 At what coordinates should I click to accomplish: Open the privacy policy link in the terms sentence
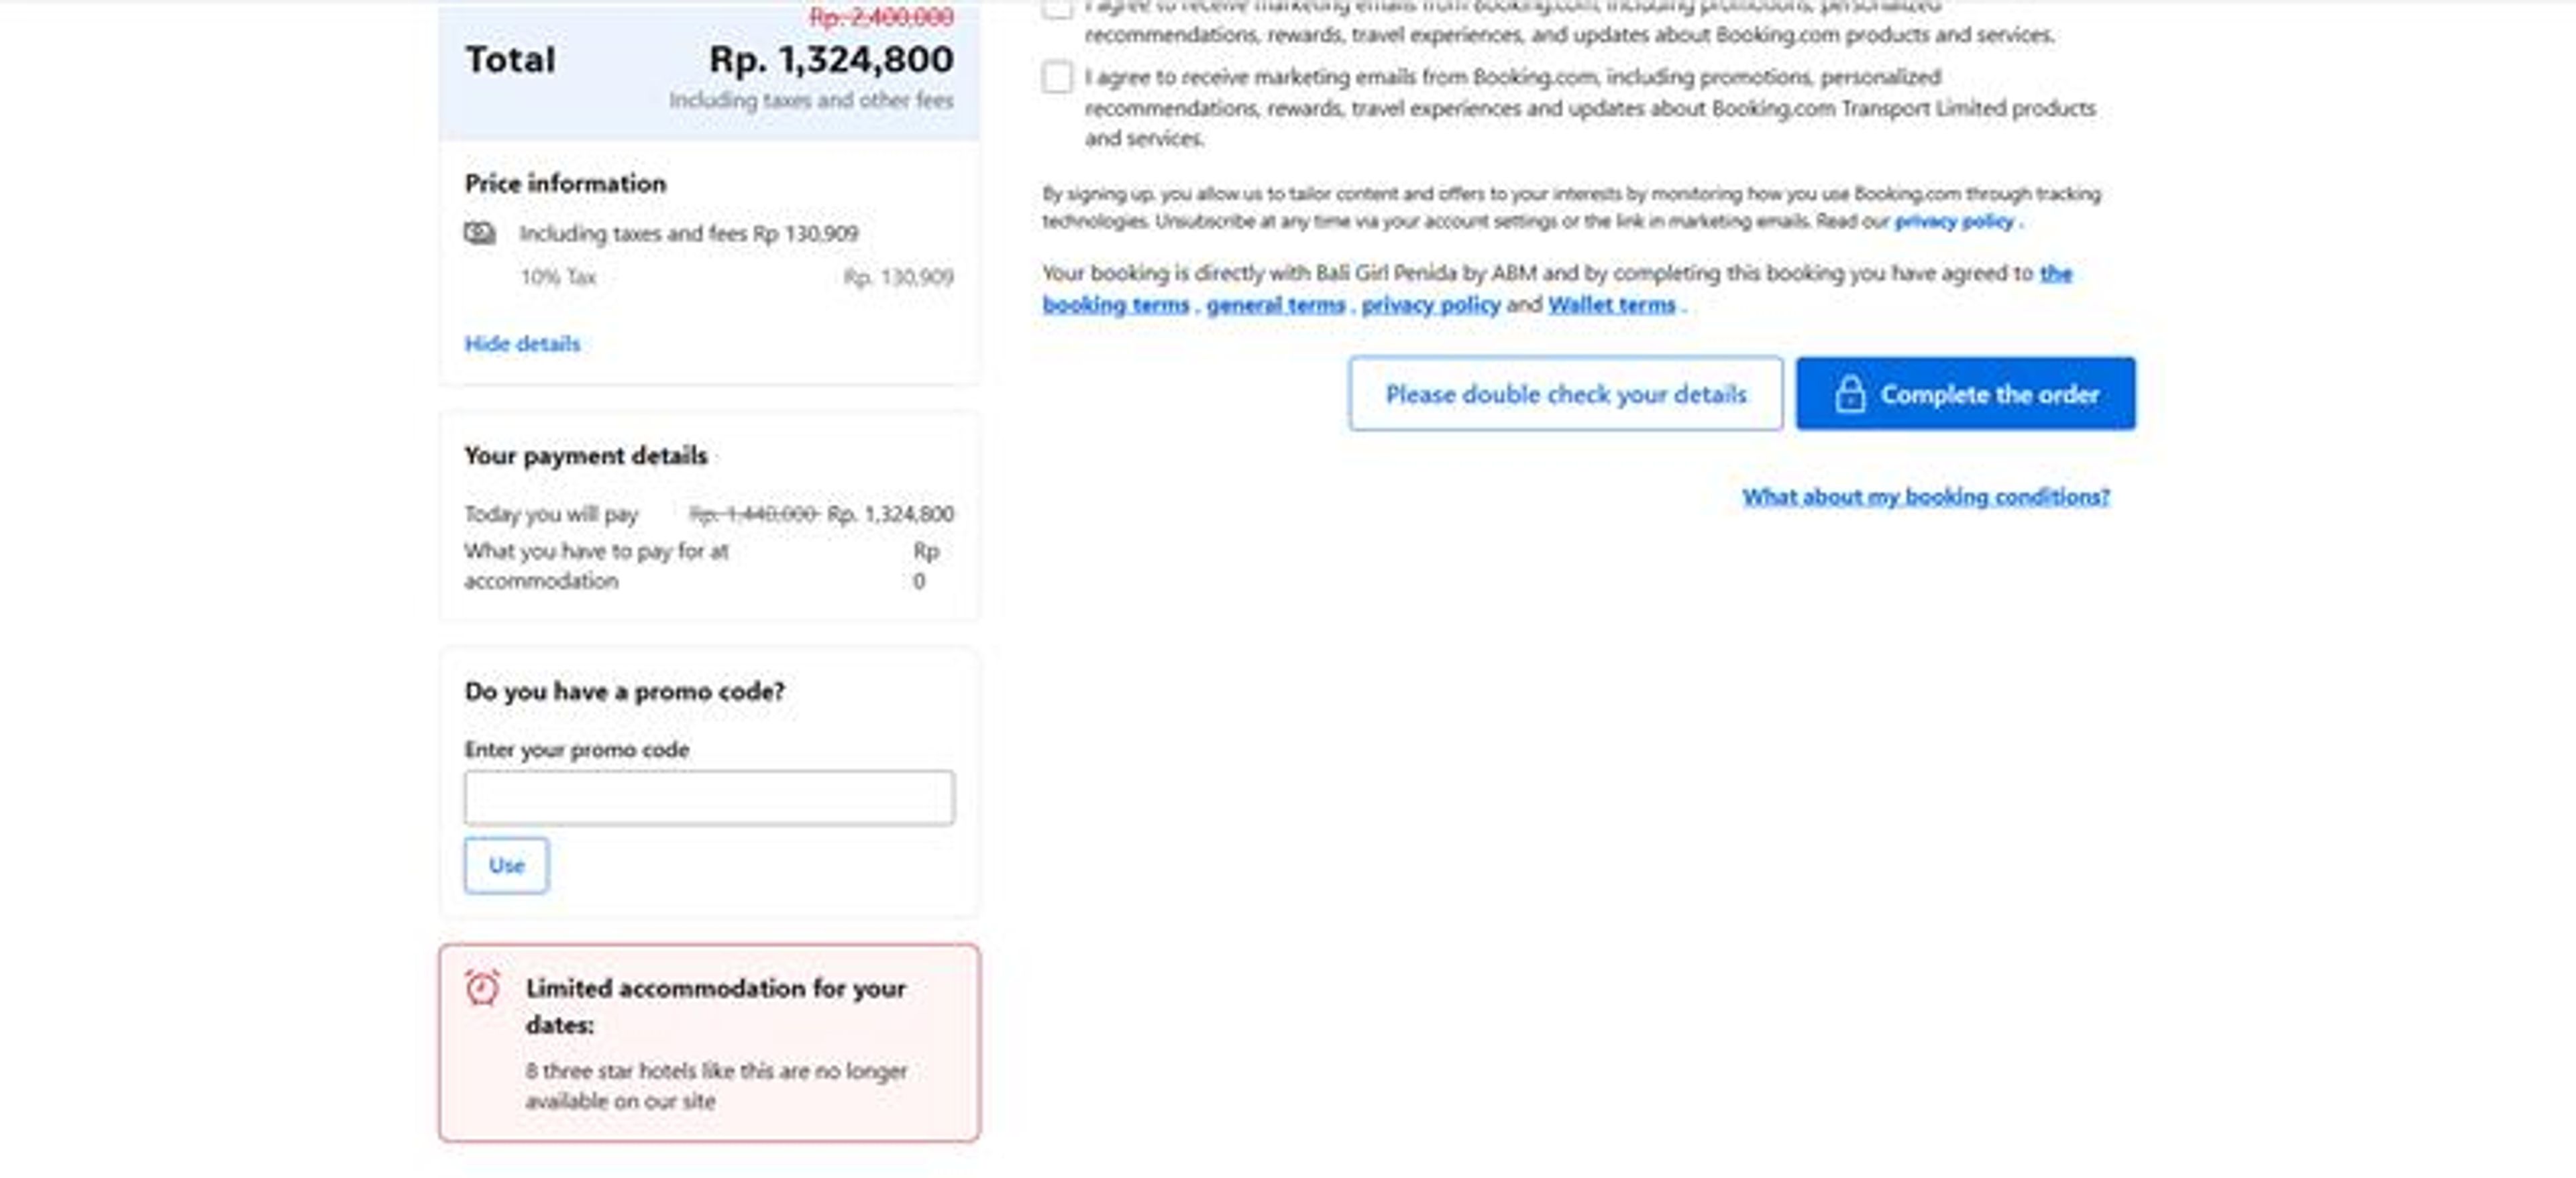click(1431, 305)
